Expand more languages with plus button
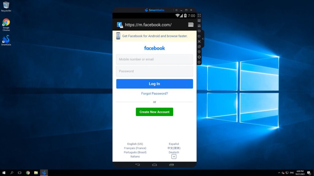 [x=174, y=156]
